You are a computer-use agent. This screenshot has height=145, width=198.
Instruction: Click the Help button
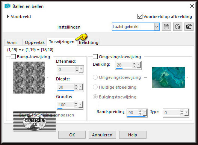(133, 135)
